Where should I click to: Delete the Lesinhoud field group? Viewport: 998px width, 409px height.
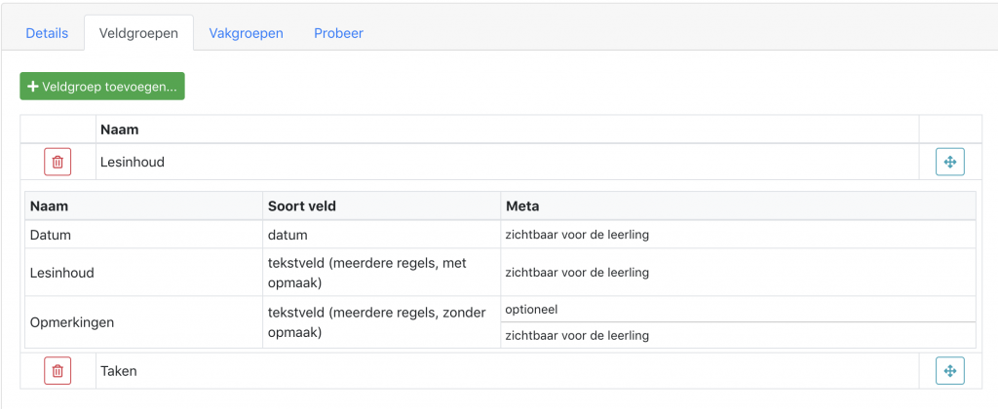[x=58, y=162]
